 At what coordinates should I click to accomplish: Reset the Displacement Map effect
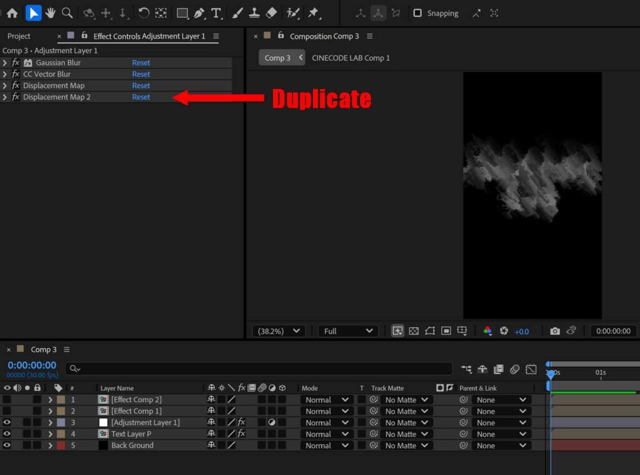pyautogui.click(x=141, y=86)
